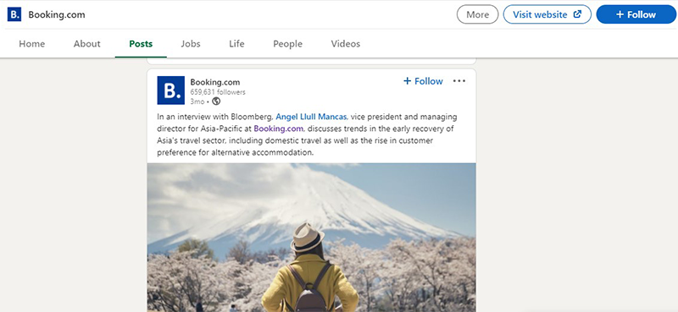Screen dimensions: 678x312
Task: Click the Visit website button
Action: pyautogui.click(x=547, y=14)
